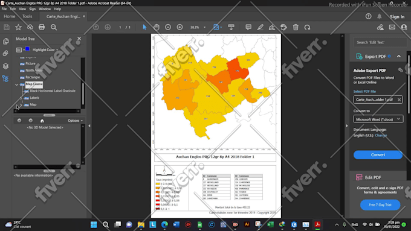411x231 pixels.
Task: Collapse the Export PDF section chevron
Action: pyautogui.click(x=399, y=56)
